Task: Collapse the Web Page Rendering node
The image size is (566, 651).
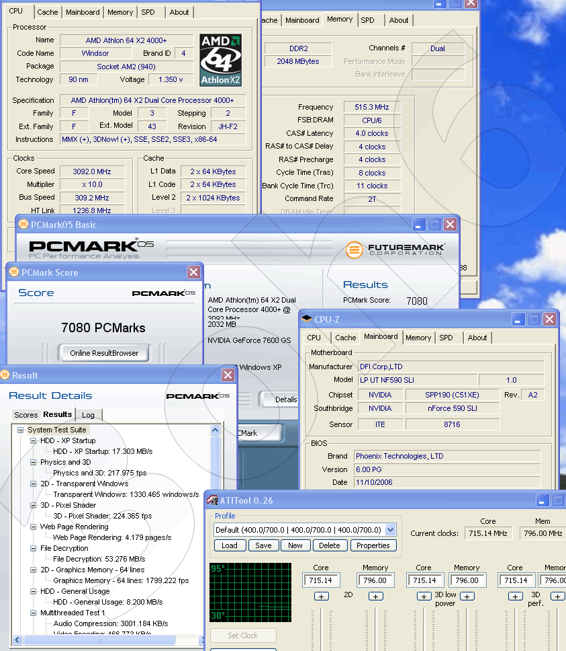Action: pyautogui.click(x=33, y=527)
